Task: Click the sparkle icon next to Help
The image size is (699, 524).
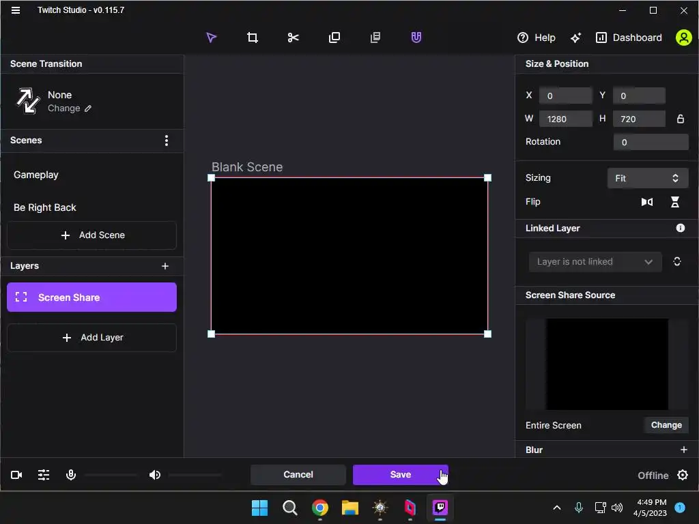Action: click(575, 38)
